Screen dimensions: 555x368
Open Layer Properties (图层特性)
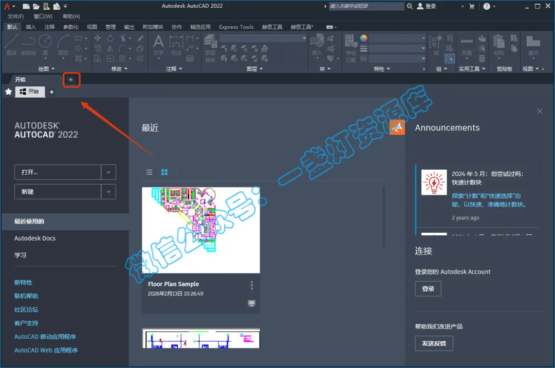[210, 48]
